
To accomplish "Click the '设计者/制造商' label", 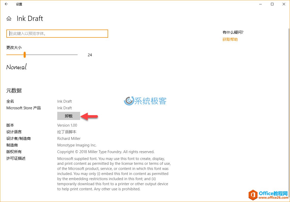I will (x=19, y=139).
